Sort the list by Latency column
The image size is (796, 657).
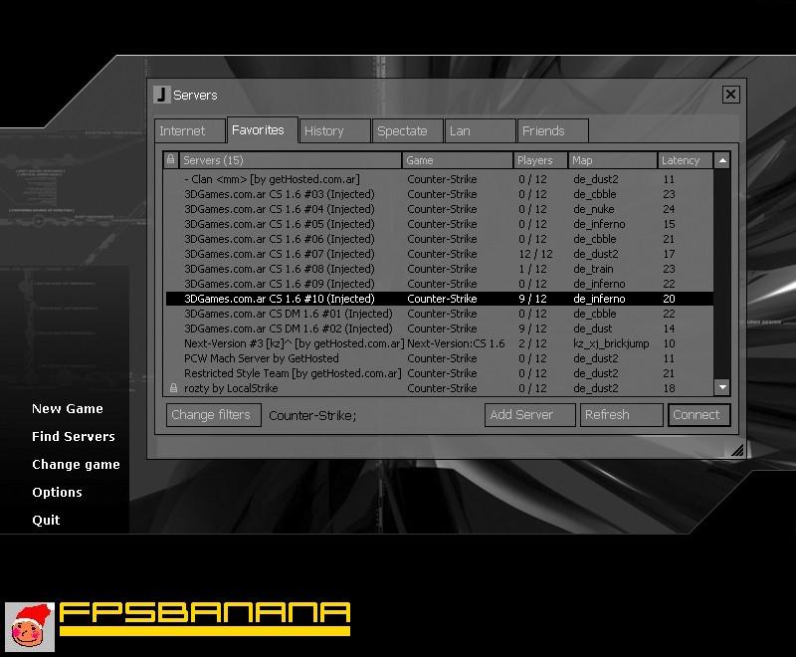685,160
